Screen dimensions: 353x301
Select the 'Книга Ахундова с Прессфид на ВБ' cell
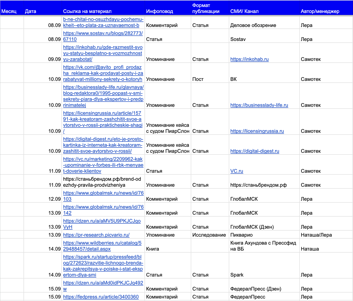pos(264,245)
